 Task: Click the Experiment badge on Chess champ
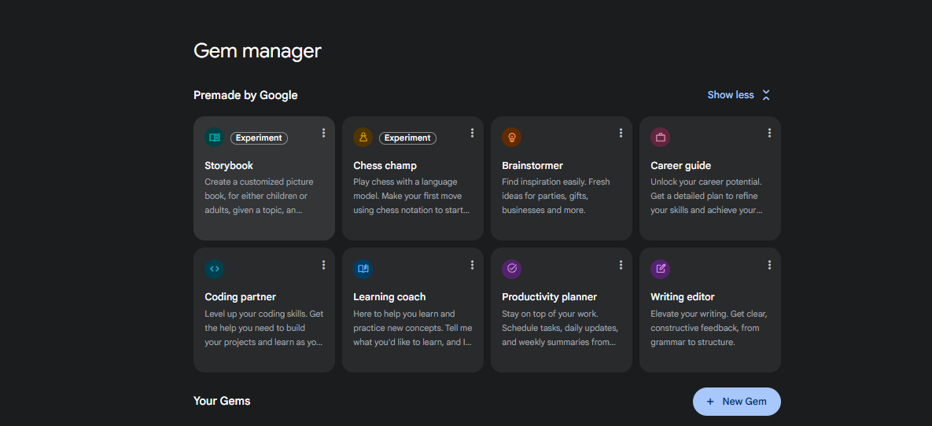click(x=407, y=138)
